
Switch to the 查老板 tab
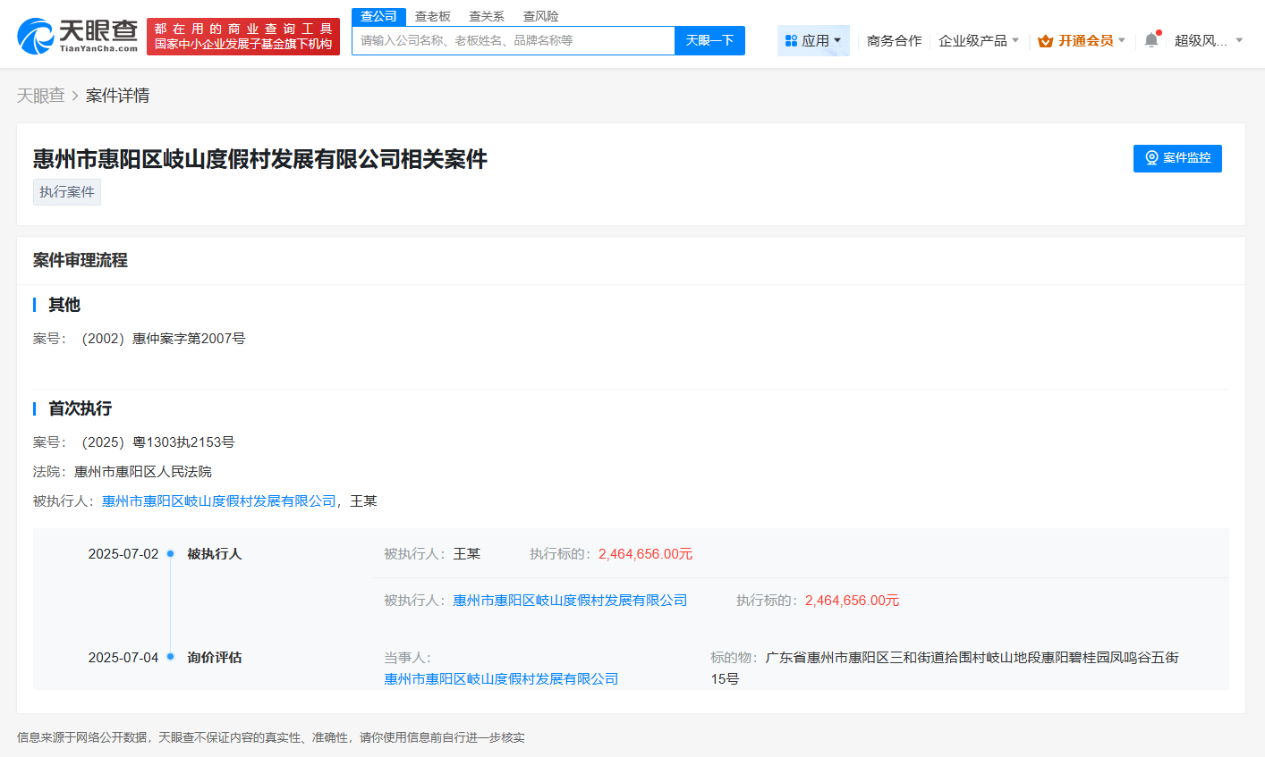432,15
